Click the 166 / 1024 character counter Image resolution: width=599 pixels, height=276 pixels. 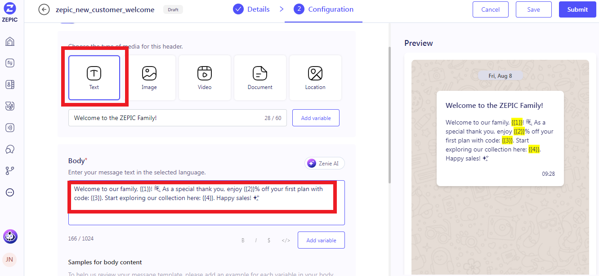point(81,239)
